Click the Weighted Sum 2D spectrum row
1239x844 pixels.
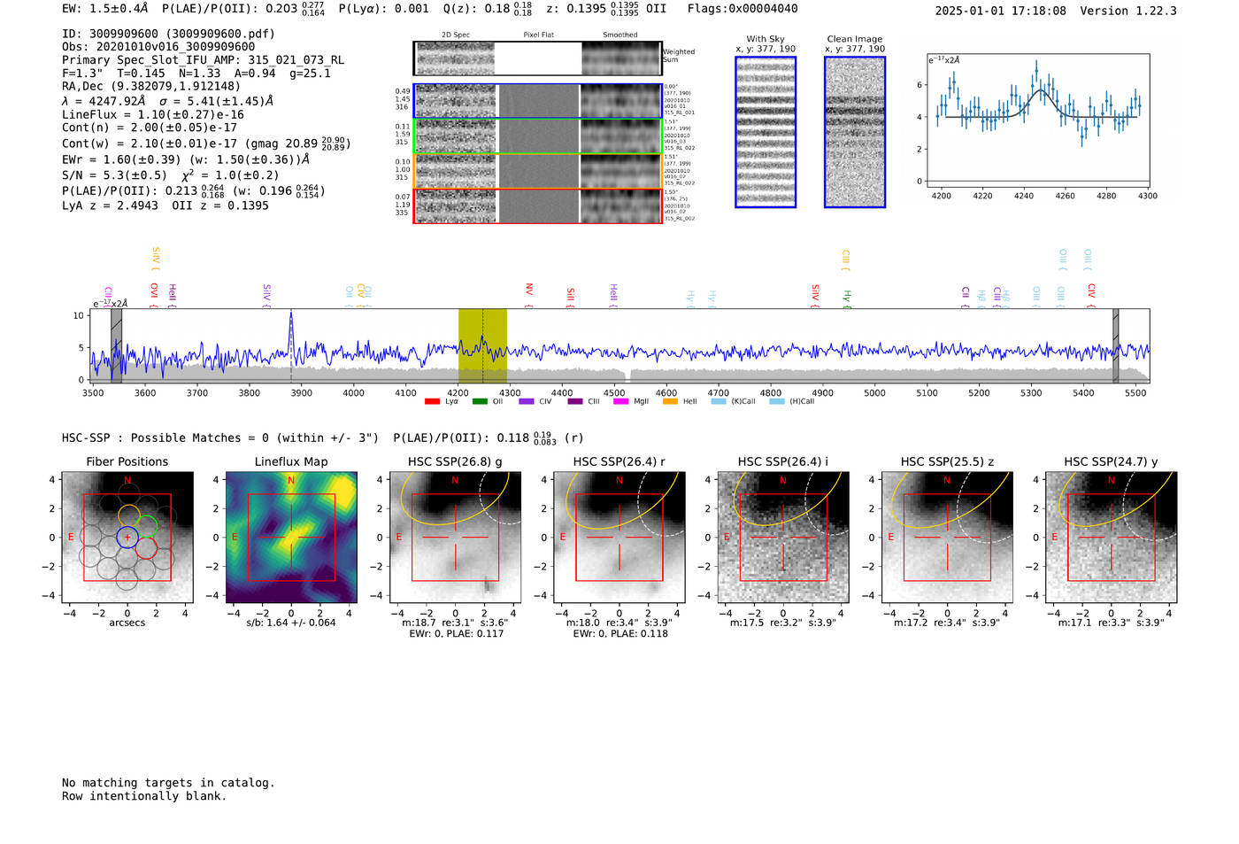pos(537,58)
